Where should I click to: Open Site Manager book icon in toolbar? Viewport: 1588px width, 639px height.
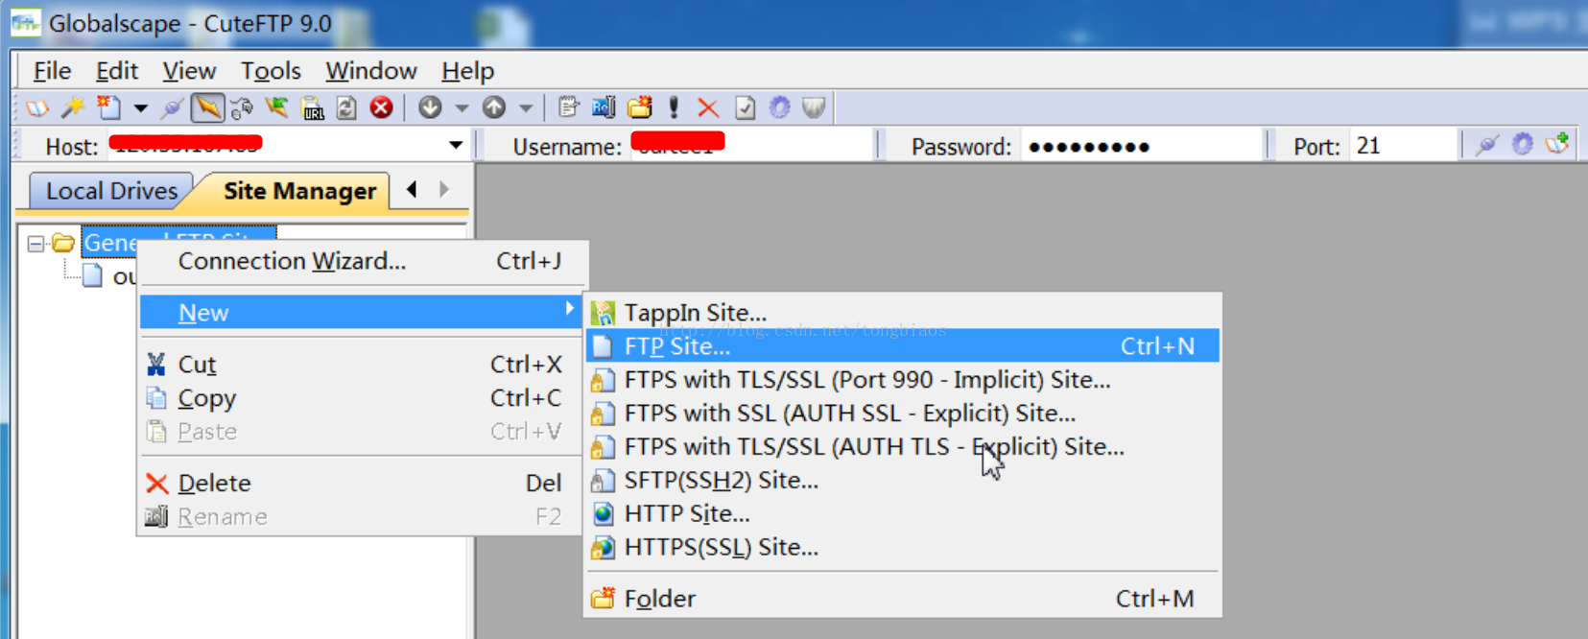click(37, 108)
